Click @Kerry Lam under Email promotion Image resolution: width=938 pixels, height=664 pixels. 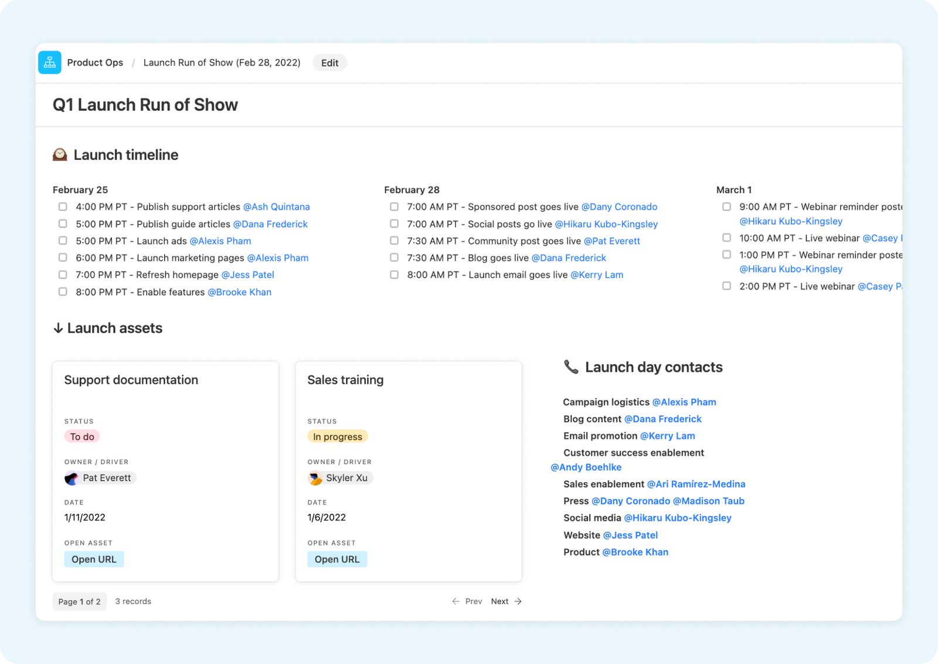pos(668,436)
